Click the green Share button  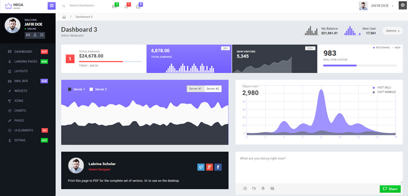[x=390, y=189]
